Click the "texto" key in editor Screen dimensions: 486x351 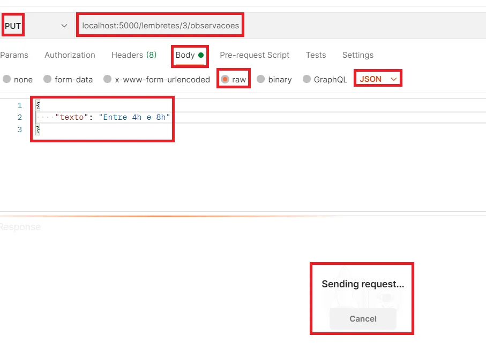pos(72,117)
